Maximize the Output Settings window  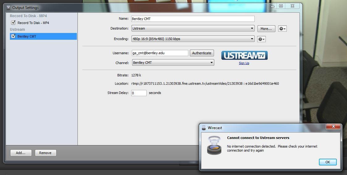pos(281,6)
